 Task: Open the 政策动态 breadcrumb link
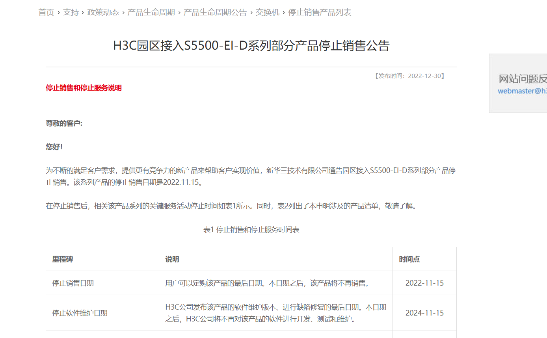[103, 12]
